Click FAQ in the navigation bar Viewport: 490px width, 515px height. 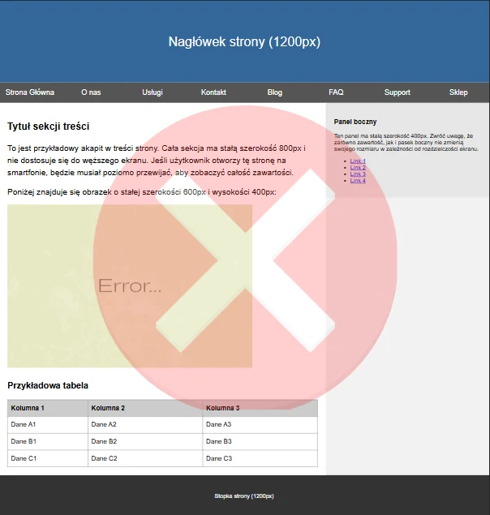click(336, 92)
